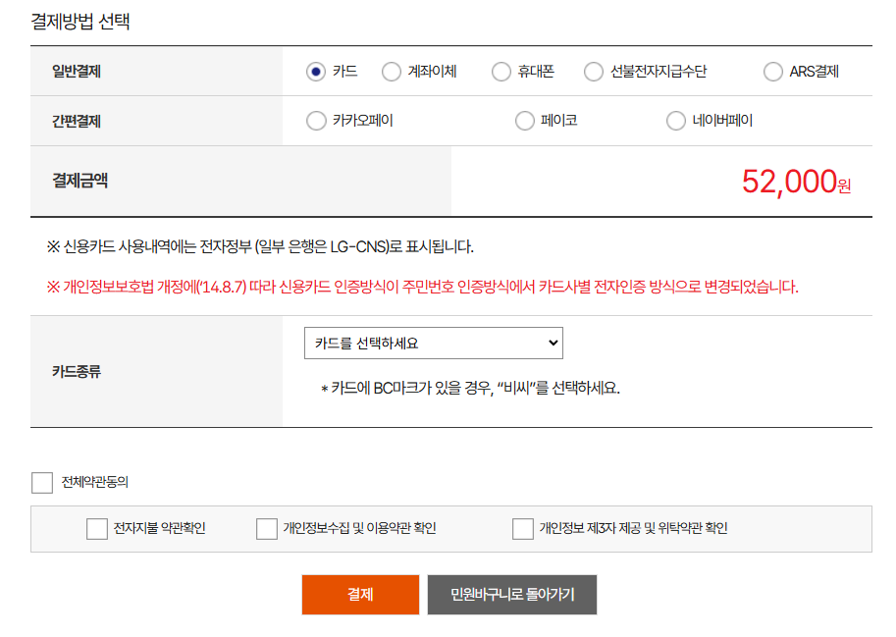Check the 전자지불 약관확인 checkbox
This screenshot has width=896, height=637.
click(97, 528)
